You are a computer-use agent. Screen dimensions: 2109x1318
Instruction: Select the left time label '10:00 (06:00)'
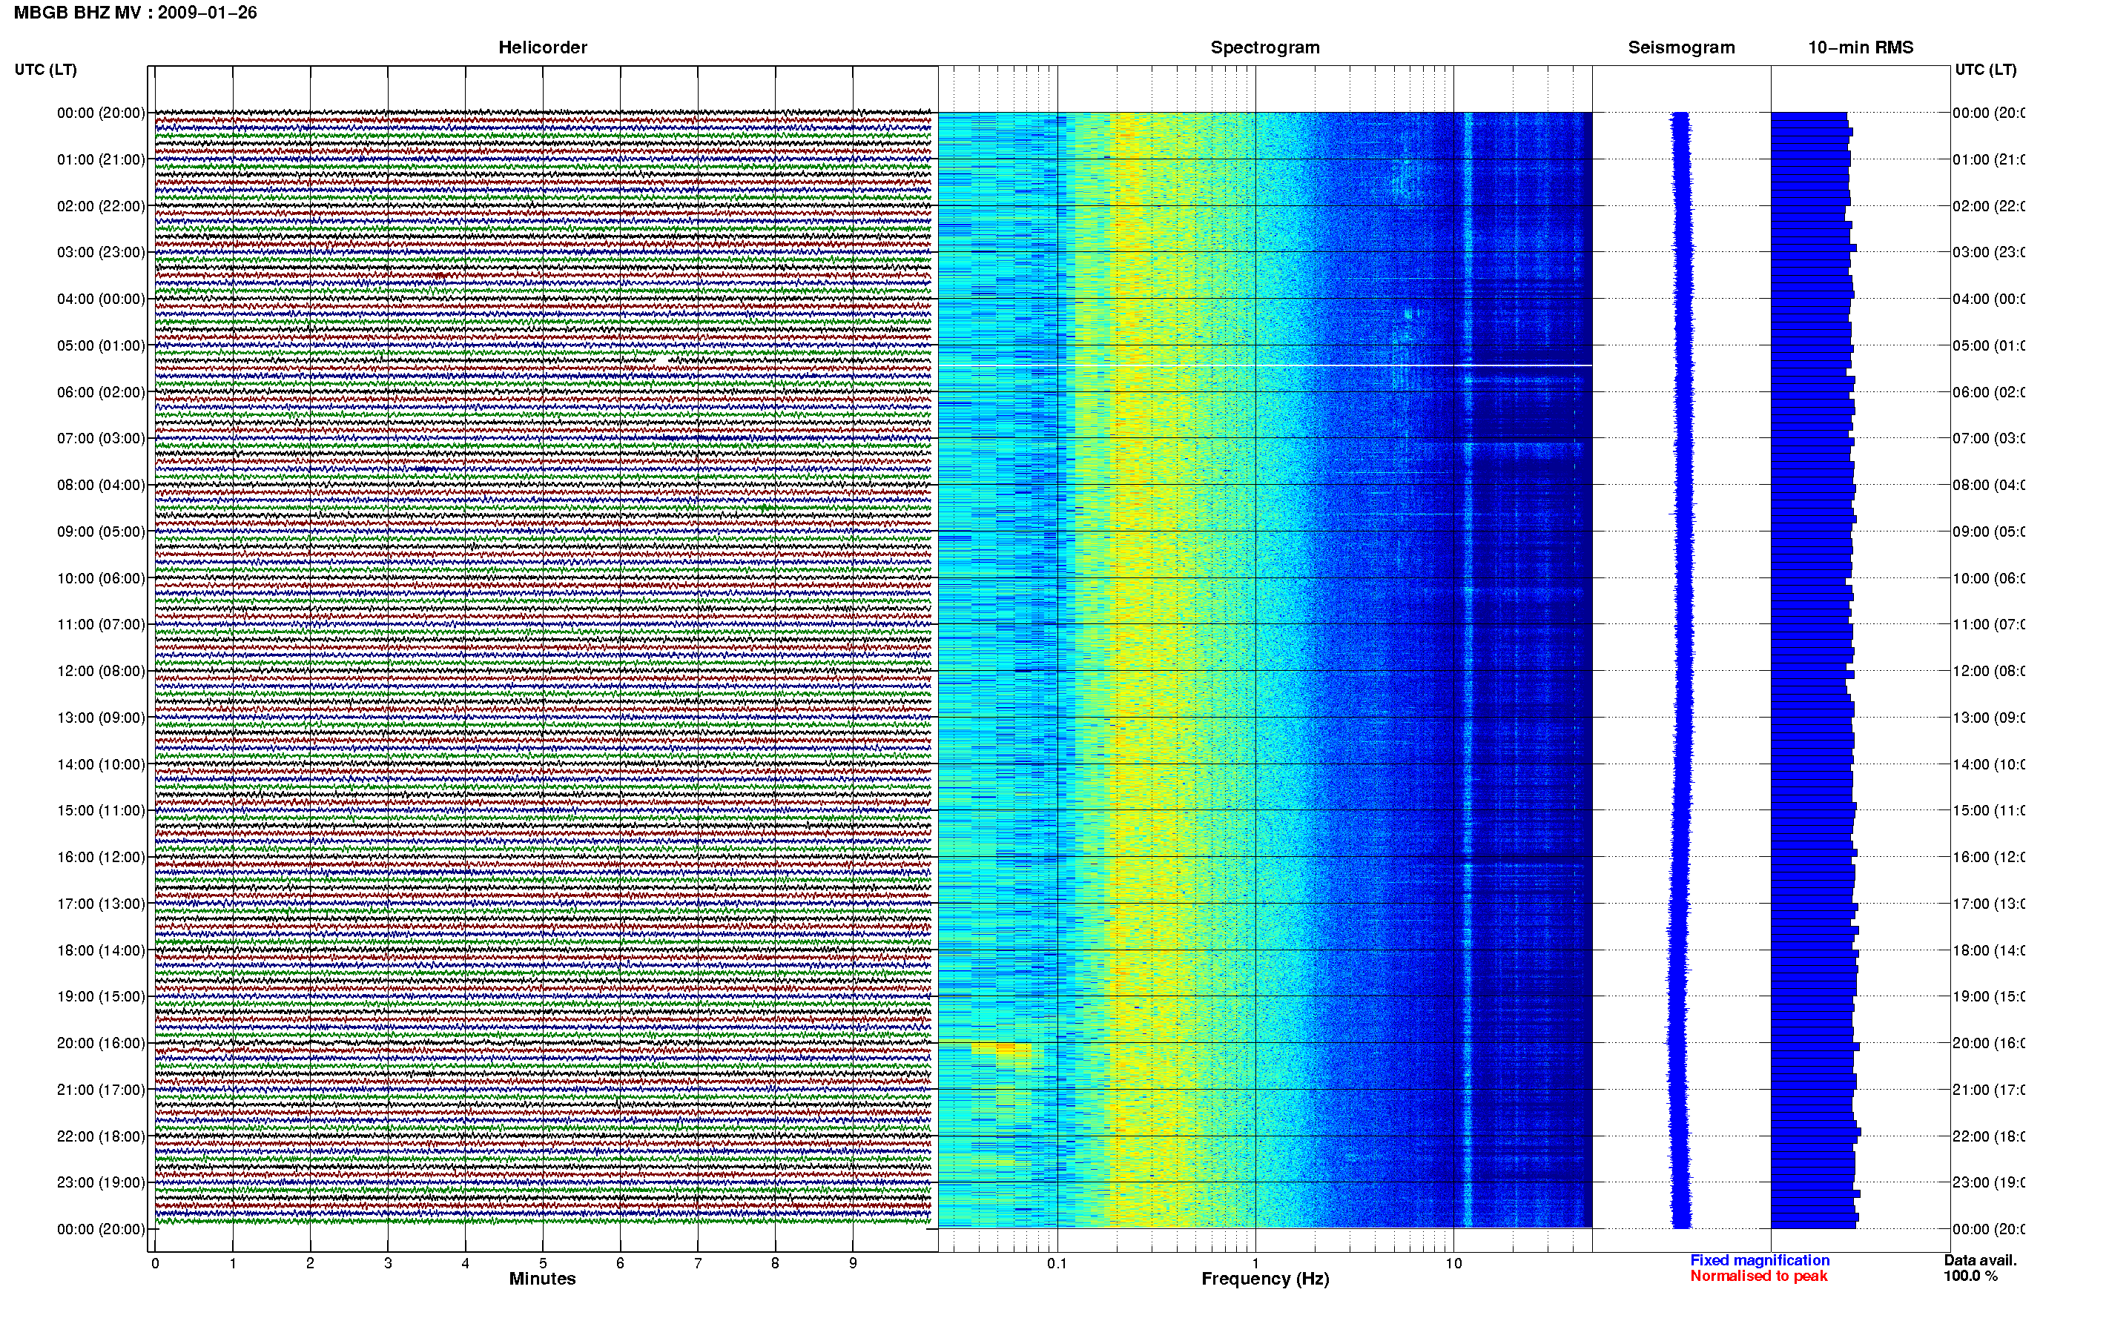101,578
